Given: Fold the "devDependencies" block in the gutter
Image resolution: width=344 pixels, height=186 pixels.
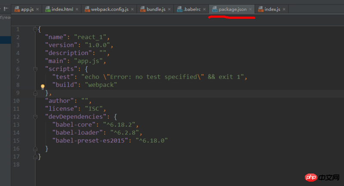Looking at the screenshot, I should click(35, 116).
